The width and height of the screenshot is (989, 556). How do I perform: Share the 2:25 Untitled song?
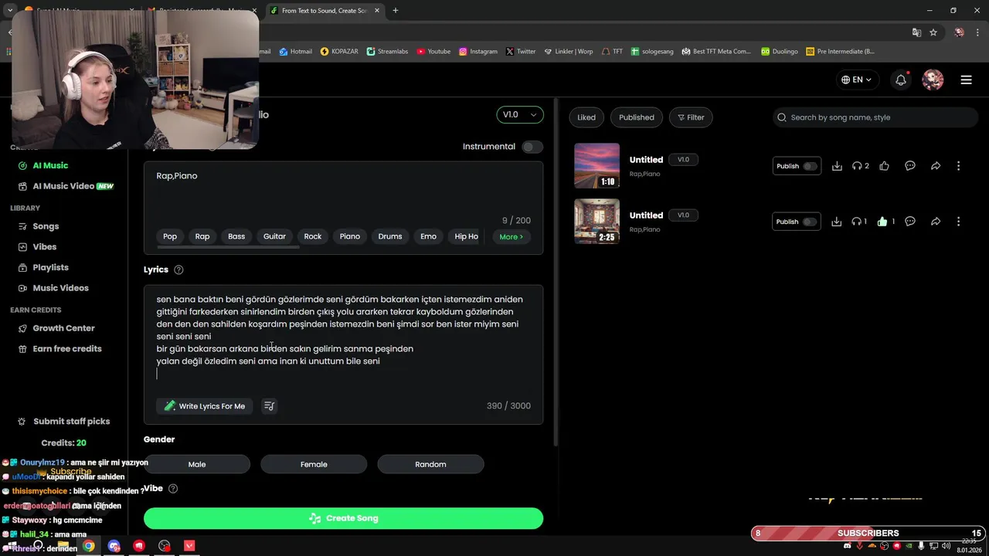point(936,222)
